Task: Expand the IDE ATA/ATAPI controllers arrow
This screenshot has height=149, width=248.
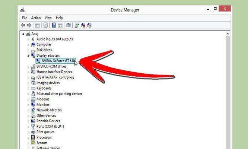Action: point(28,77)
